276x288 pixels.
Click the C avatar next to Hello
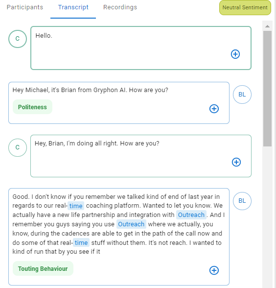[18, 39]
